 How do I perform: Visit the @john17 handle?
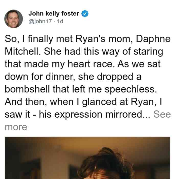click(x=40, y=21)
